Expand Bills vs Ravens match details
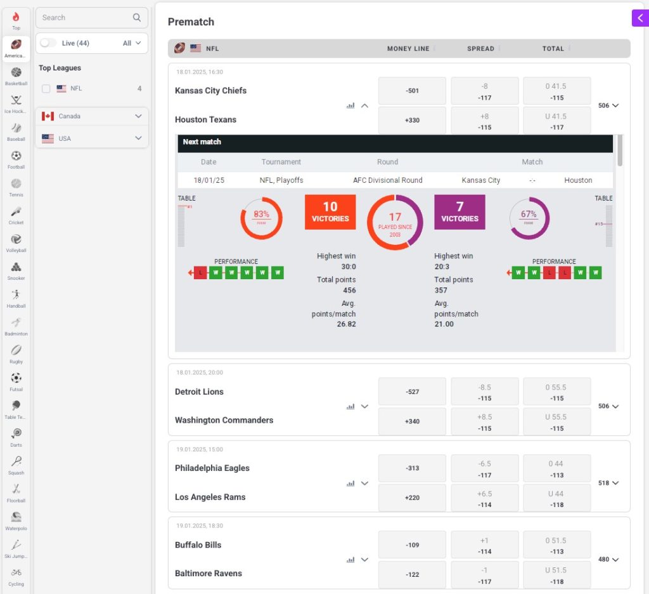Viewport: 649px width, 594px height. (364, 560)
